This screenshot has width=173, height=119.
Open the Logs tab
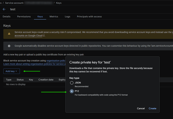[67, 17]
